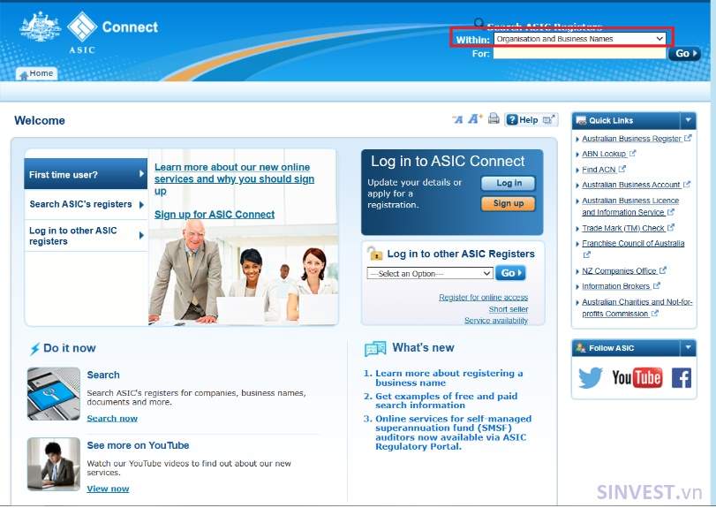Collapse the Follow ASIC panel

[688, 348]
